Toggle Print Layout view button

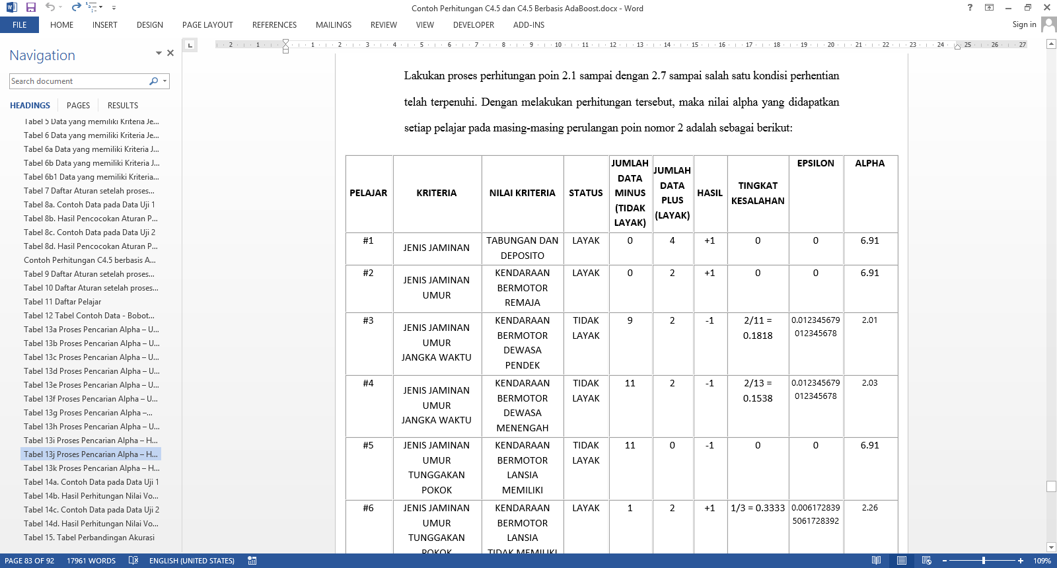(902, 561)
